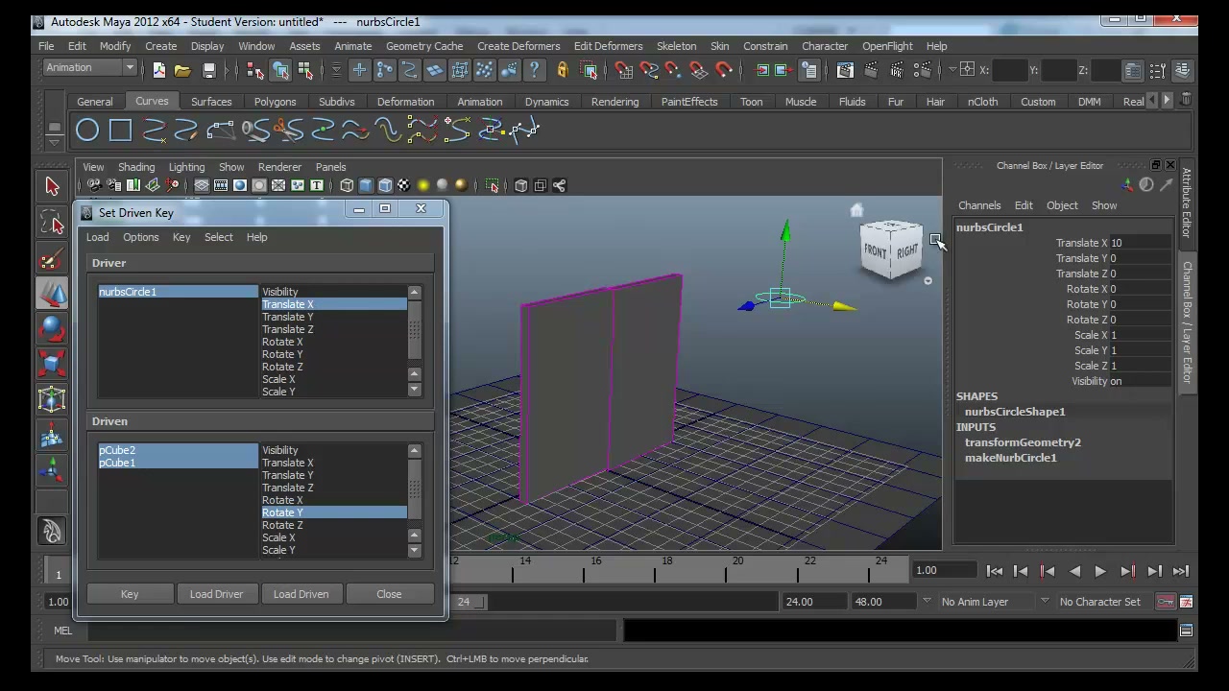
Task: Open the No Anim Layer dropdown
Action: pyautogui.click(x=989, y=602)
